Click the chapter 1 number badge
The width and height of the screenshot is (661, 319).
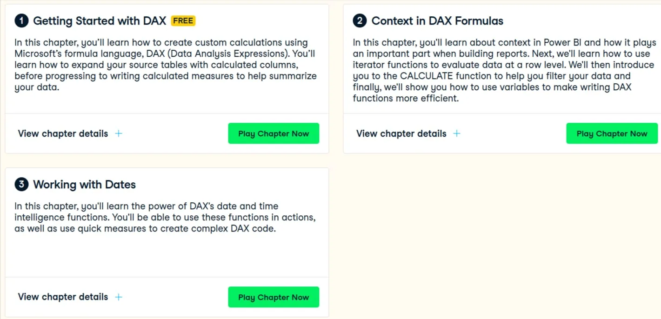(x=21, y=20)
